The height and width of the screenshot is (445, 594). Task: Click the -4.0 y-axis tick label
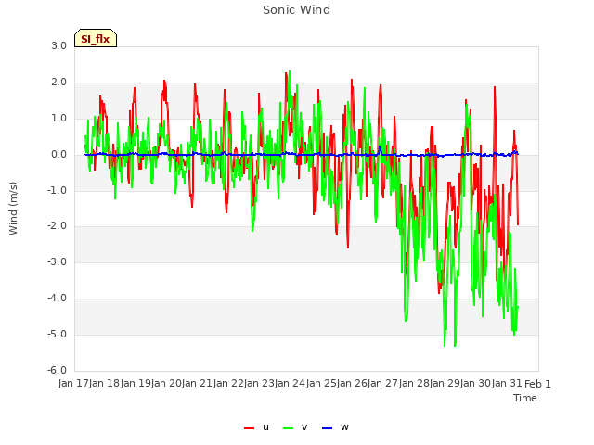[x=58, y=299]
